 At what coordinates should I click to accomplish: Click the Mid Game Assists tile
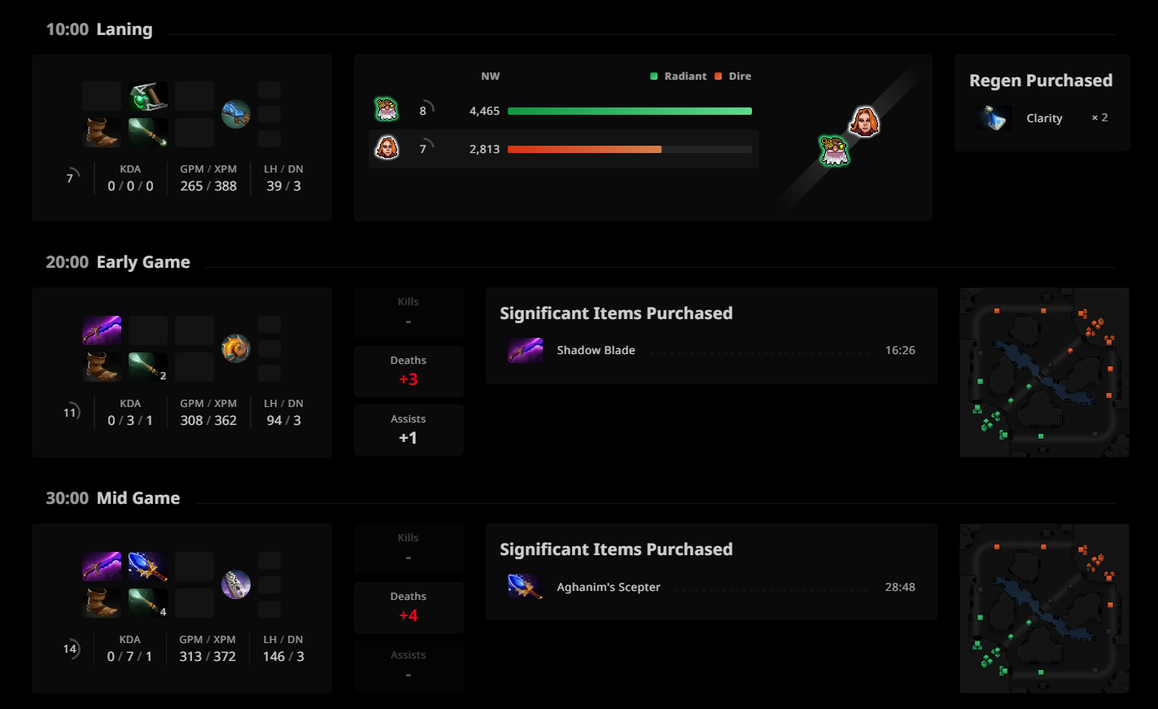[x=409, y=666]
